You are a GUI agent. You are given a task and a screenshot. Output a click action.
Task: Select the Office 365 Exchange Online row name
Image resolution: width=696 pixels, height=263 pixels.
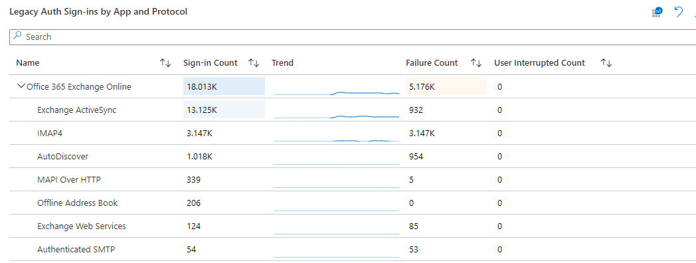79,86
